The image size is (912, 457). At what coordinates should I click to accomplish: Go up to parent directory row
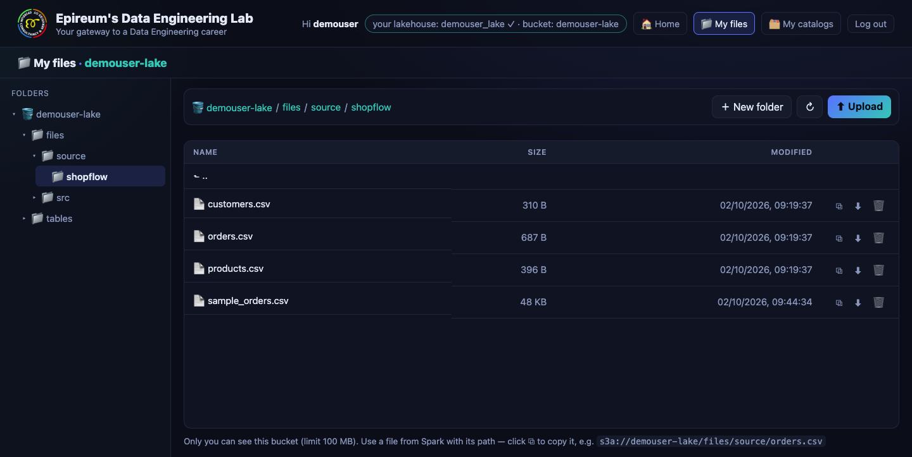point(541,176)
